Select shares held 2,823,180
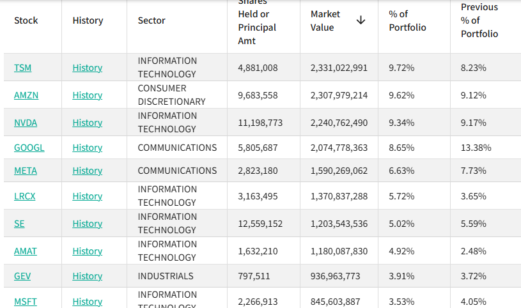Screen dimensions: 521x308 tap(258, 171)
